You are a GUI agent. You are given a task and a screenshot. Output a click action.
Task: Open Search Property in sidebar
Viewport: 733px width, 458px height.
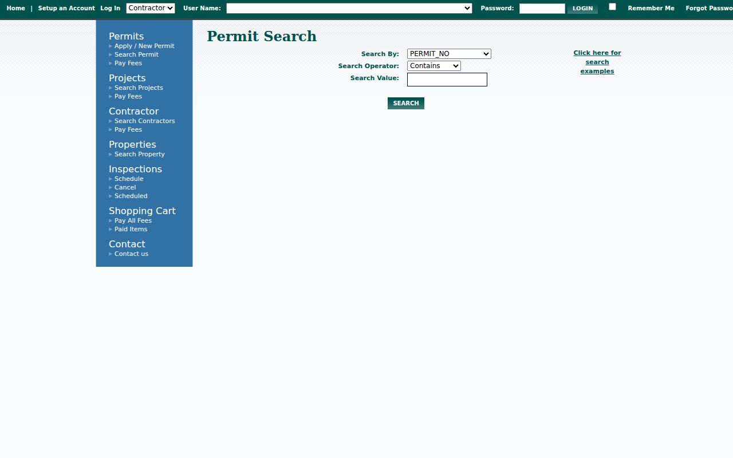pos(140,154)
